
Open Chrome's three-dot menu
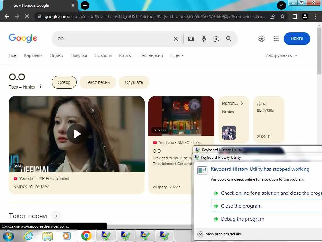(x=315, y=16)
